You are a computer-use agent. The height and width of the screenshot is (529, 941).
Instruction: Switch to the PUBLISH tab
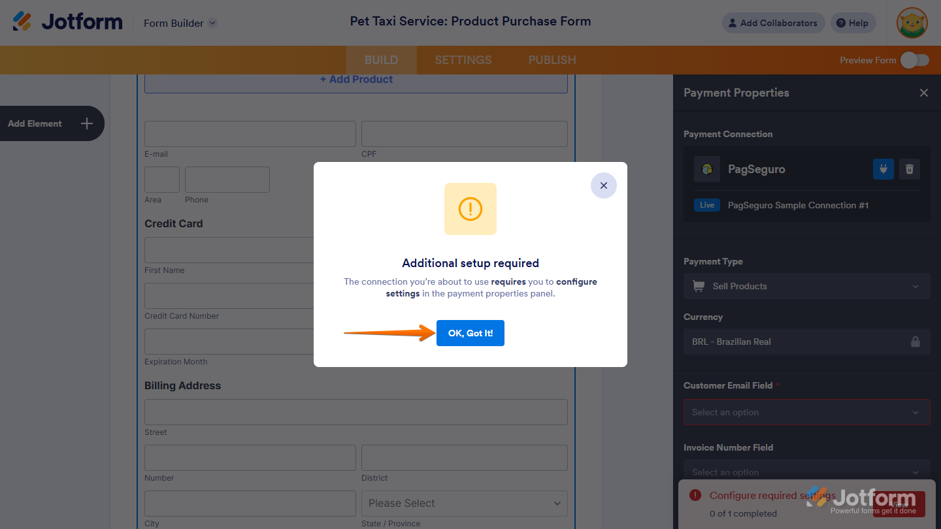pyautogui.click(x=552, y=60)
